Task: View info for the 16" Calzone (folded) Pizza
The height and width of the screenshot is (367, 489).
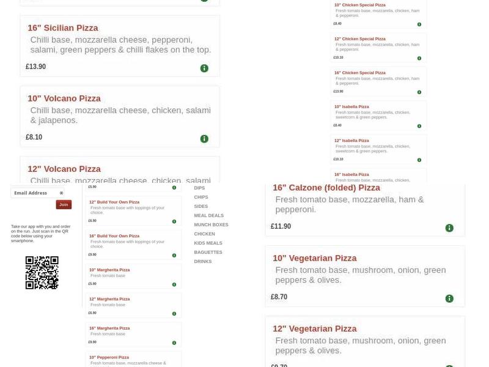Action: click(449, 228)
